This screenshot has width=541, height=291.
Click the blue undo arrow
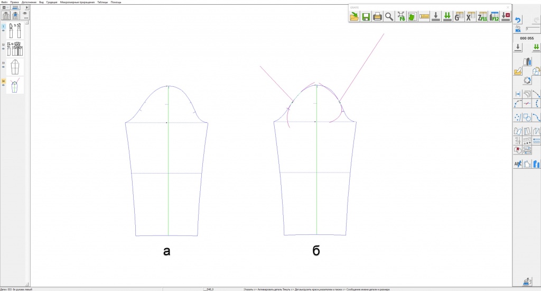518,20
